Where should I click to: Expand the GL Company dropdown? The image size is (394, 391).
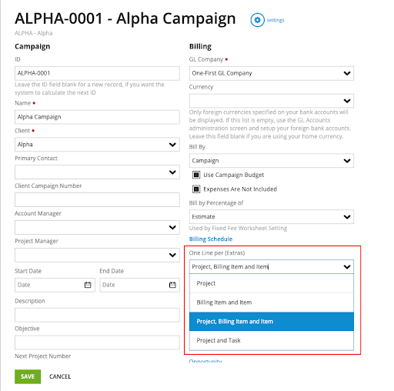click(x=272, y=73)
